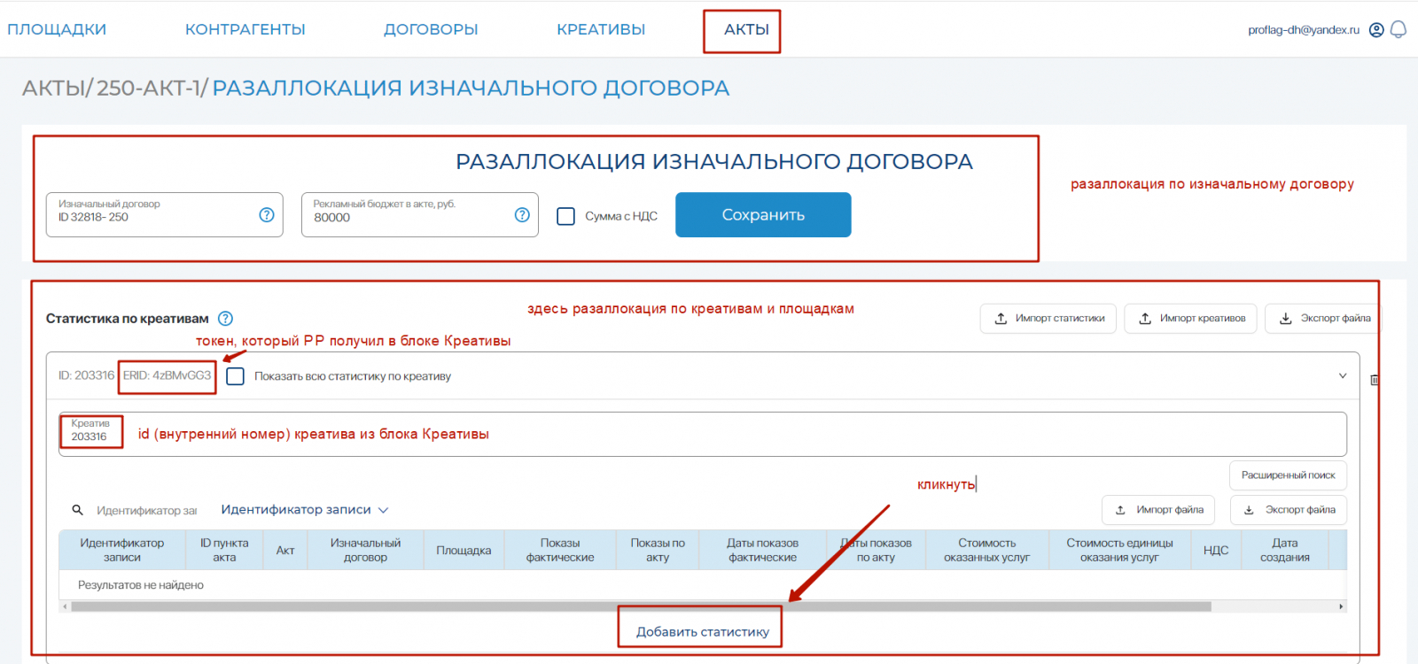Viewport: 1418px width, 664px height.
Task: Click the Изначальный договор input field
Action: (165, 215)
